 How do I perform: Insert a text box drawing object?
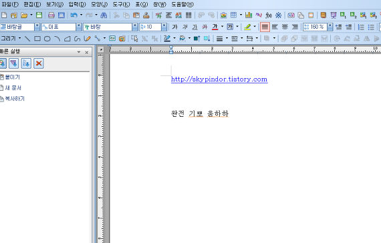click(112, 38)
